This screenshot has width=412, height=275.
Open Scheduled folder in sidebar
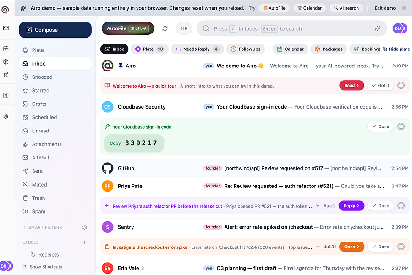55,117
